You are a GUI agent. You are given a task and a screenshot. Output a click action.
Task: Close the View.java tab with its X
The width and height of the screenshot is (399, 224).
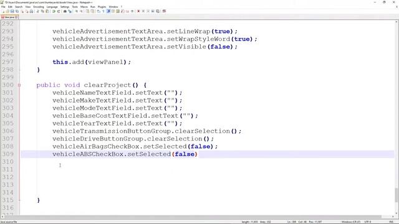coord(16,17)
